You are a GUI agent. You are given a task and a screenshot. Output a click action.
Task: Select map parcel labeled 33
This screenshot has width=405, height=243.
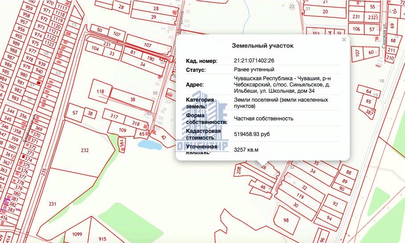pyautogui.click(x=112, y=54)
